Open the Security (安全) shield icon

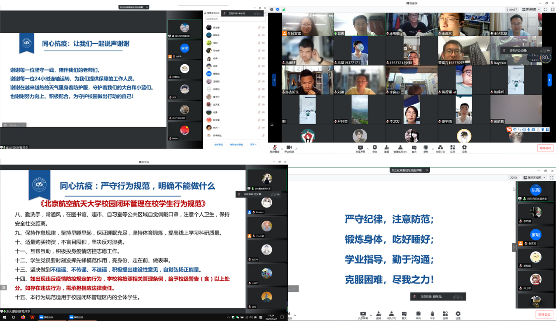[375, 148]
